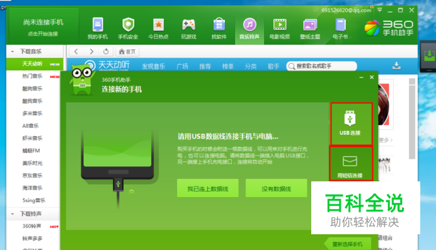
Task: Open 分类 categories tab
Action: 251,66
